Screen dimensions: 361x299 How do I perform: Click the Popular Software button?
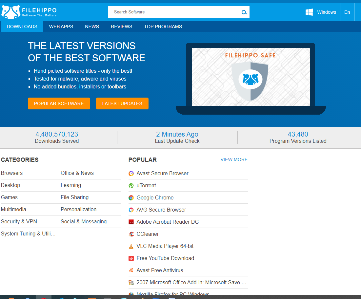click(x=59, y=103)
